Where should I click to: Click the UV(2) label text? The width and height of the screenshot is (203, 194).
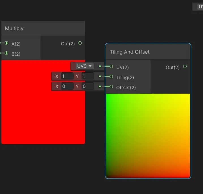click(x=123, y=68)
